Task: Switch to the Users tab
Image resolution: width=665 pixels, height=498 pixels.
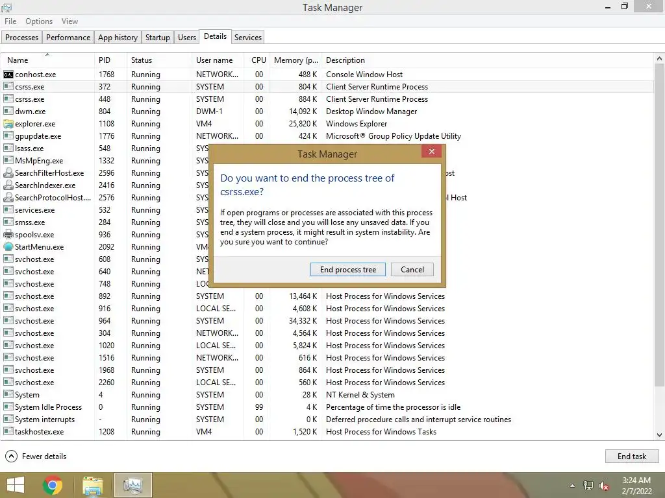Action: point(186,37)
